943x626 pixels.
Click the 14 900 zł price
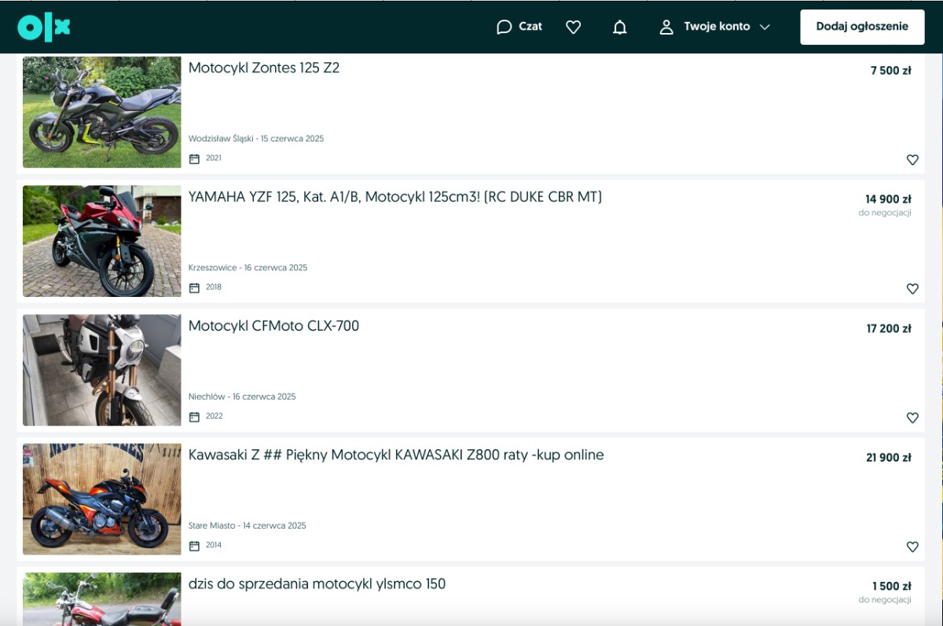888,200
